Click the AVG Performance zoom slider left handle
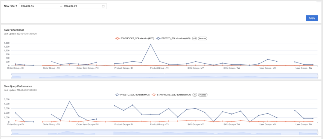This screenshot has width=323, height=139. [12, 76]
